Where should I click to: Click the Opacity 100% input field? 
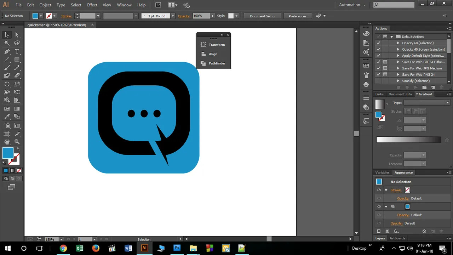201,16
